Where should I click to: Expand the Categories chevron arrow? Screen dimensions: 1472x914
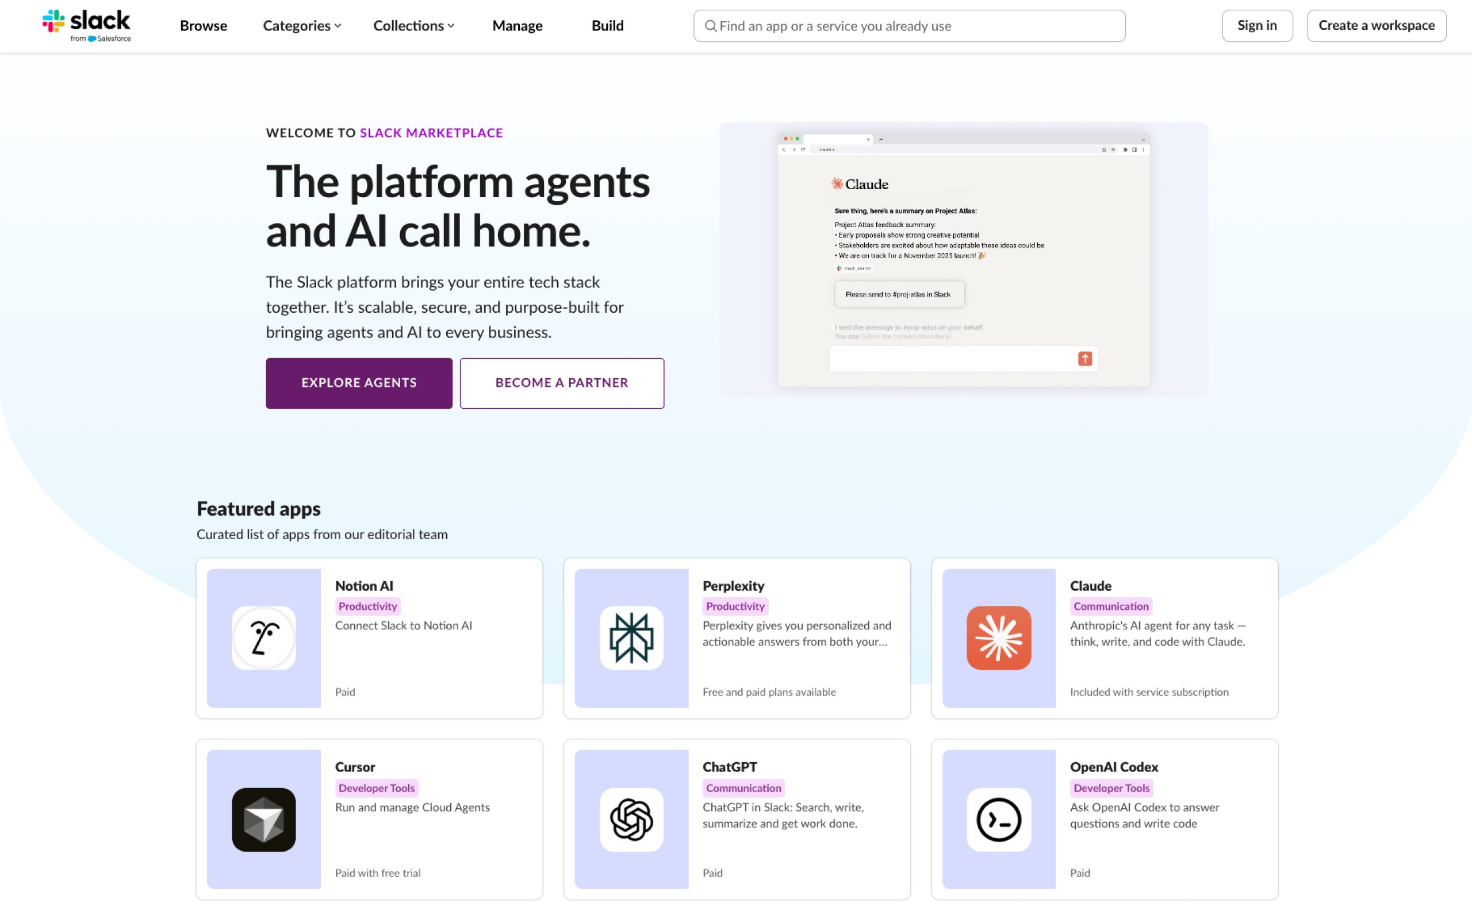[x=338, y=26]
